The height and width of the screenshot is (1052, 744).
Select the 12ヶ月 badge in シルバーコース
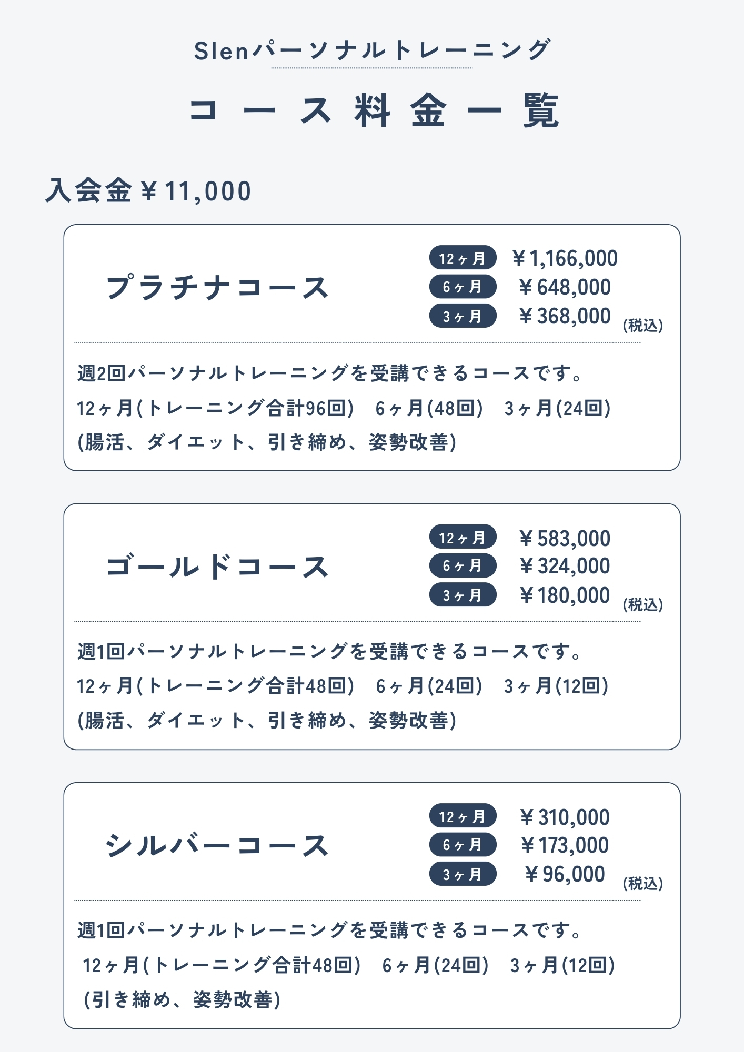pyautogui.click(x=463, y=816)
